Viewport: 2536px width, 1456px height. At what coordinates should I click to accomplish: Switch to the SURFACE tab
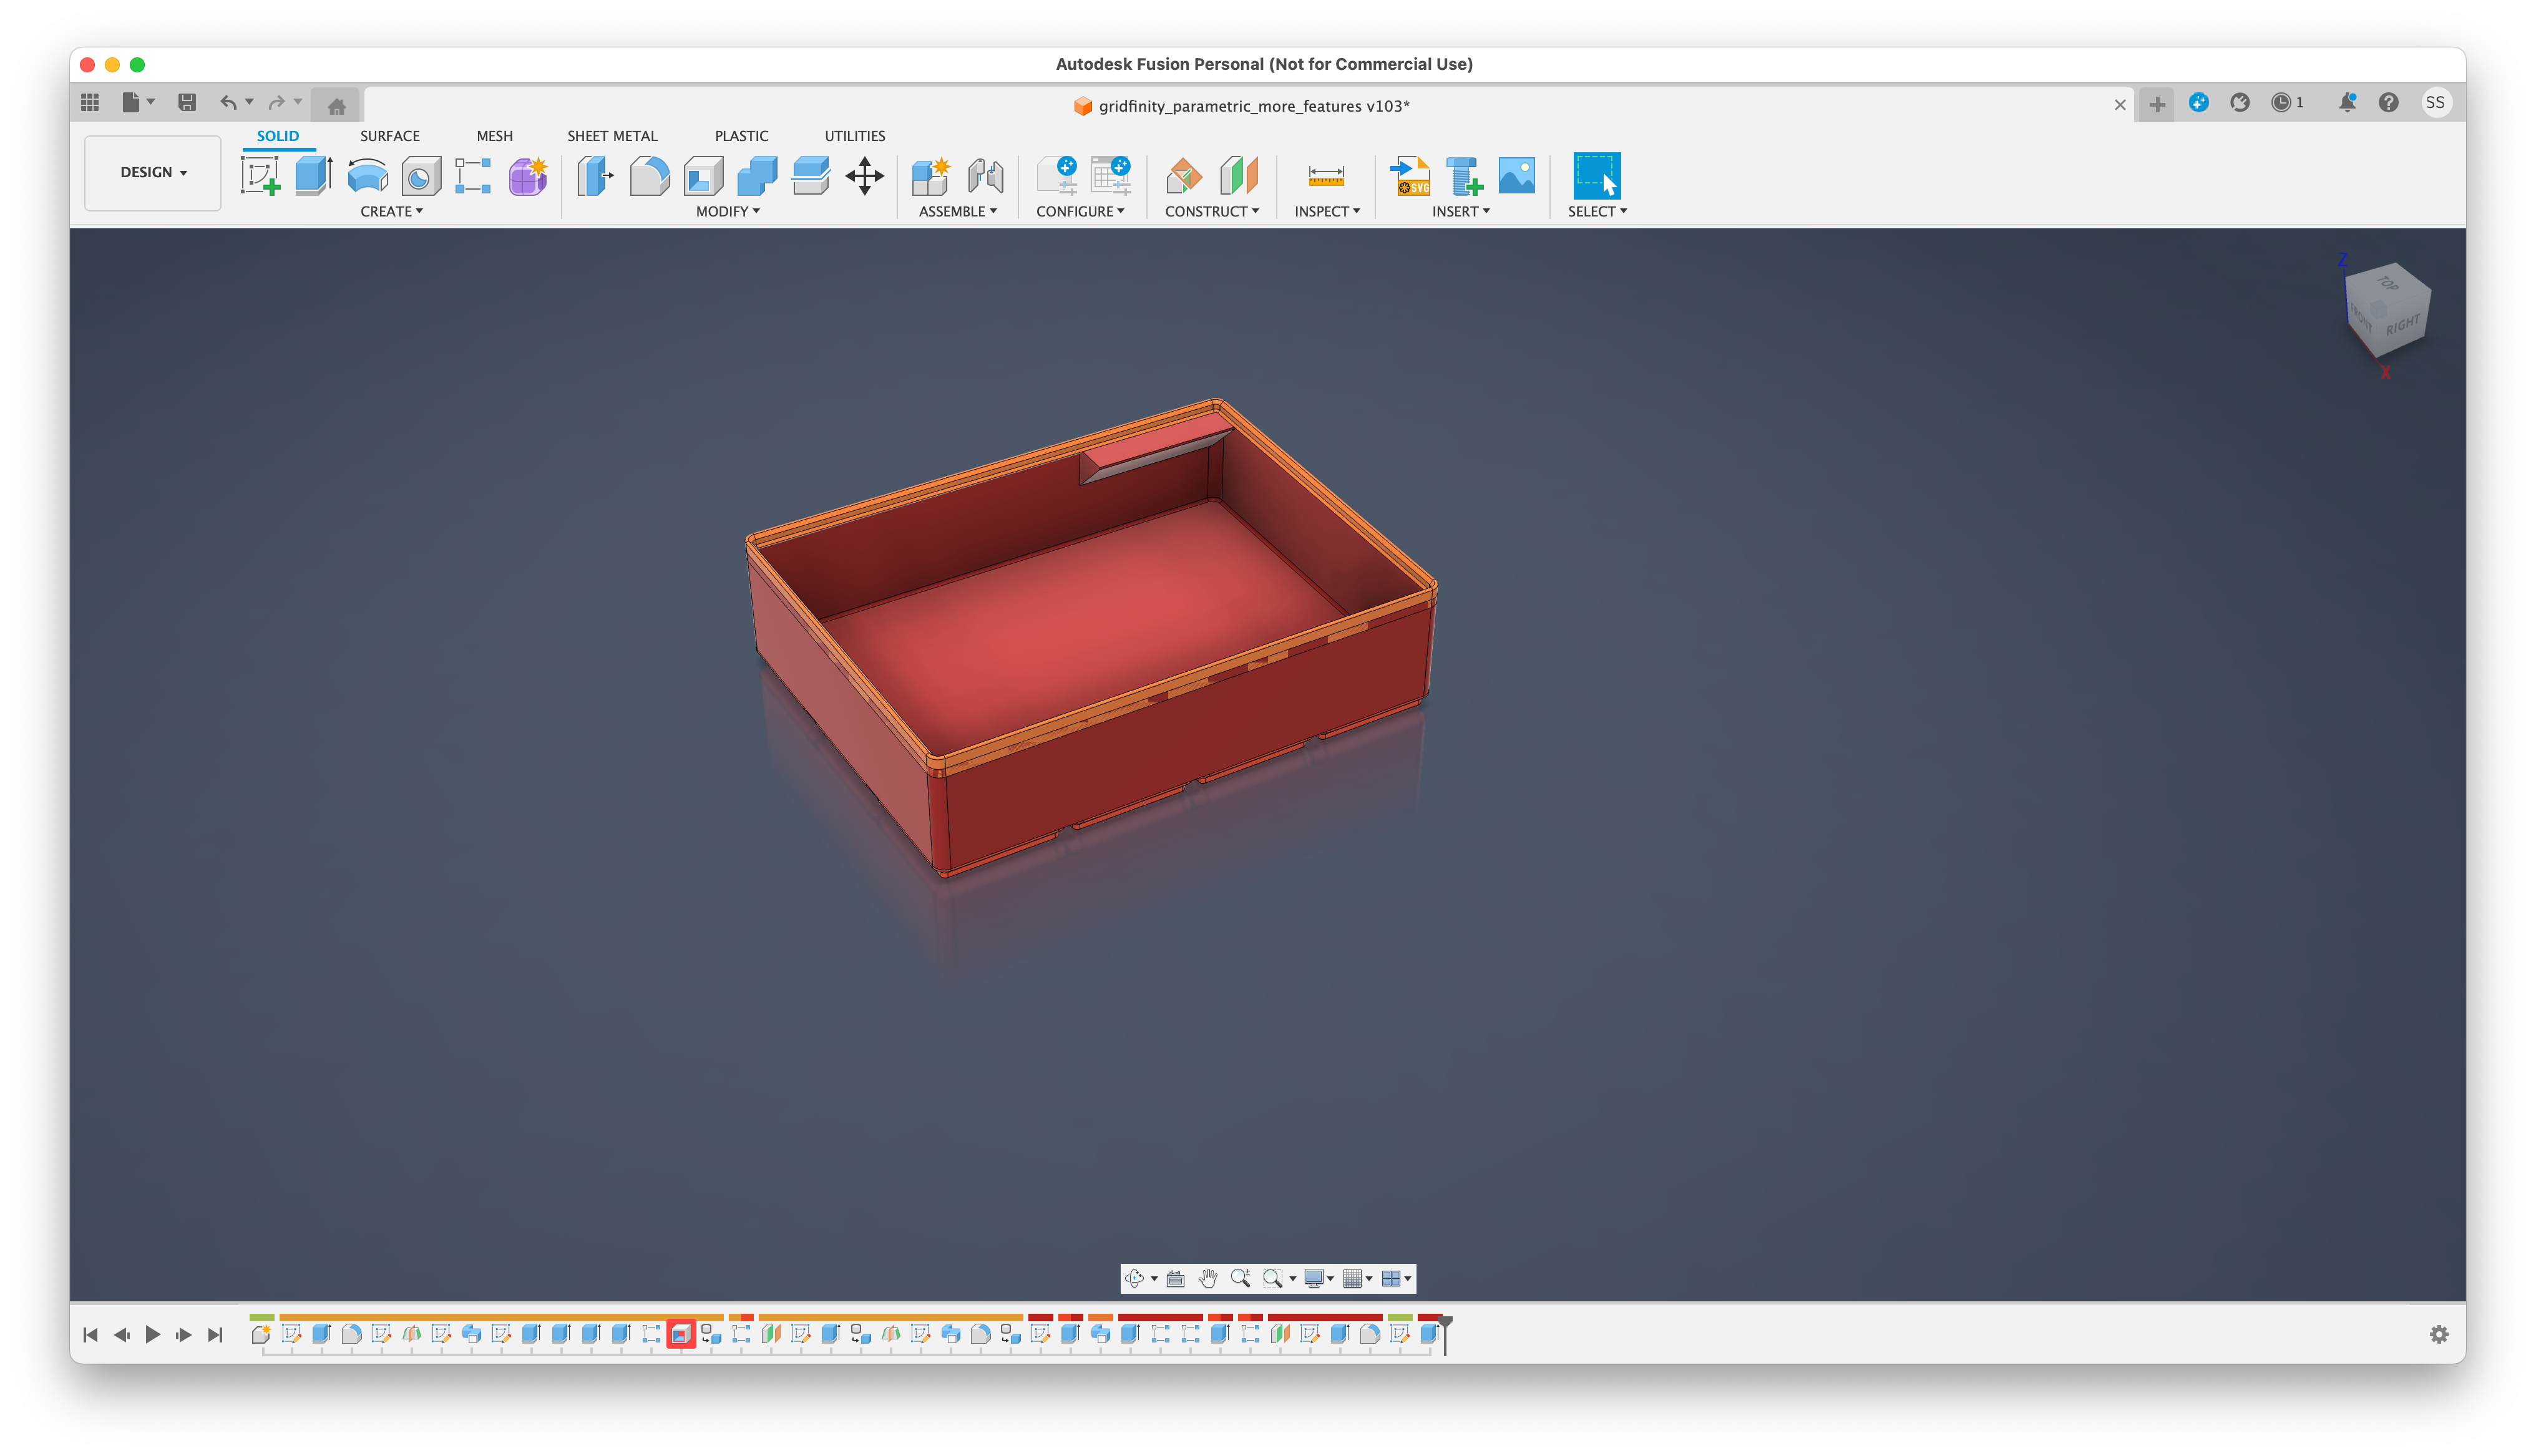click(390, 136)
